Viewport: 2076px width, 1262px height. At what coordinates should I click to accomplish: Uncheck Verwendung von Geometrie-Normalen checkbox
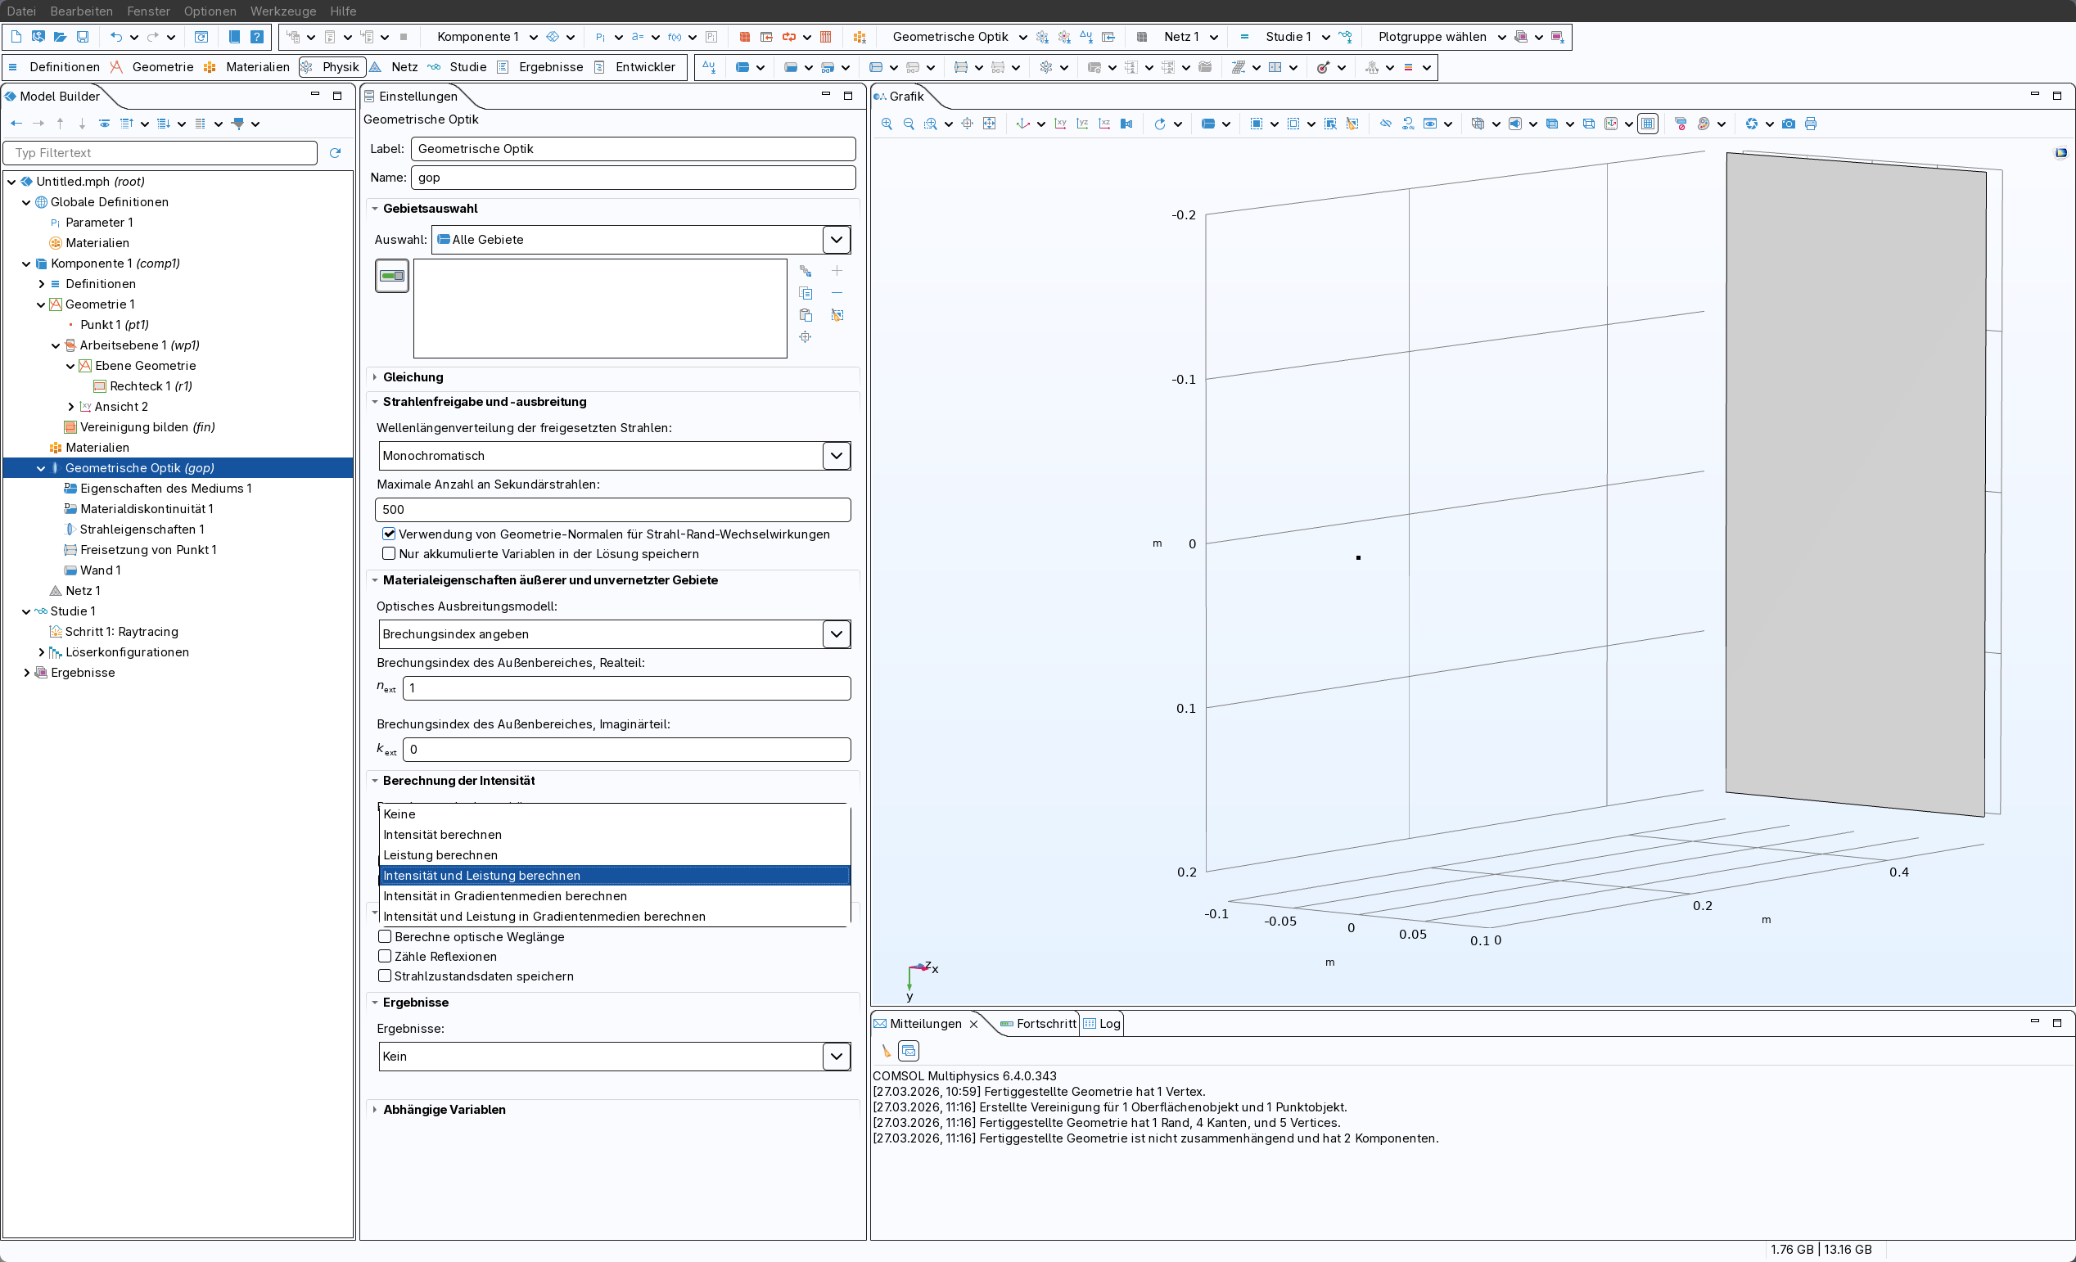(x=388, y=534)
